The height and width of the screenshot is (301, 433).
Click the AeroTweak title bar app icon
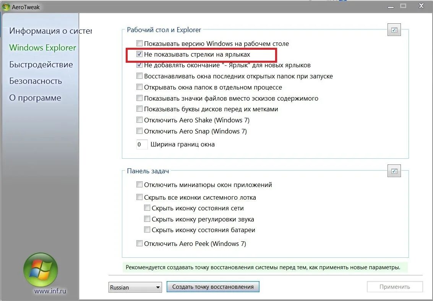click(x=6, y=7)
